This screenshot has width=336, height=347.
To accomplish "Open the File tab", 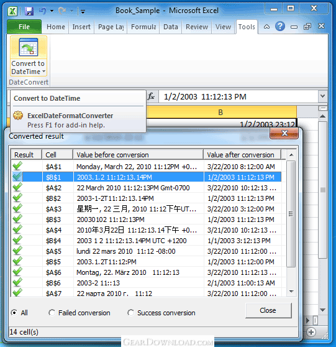I will (x=24, y=27).
